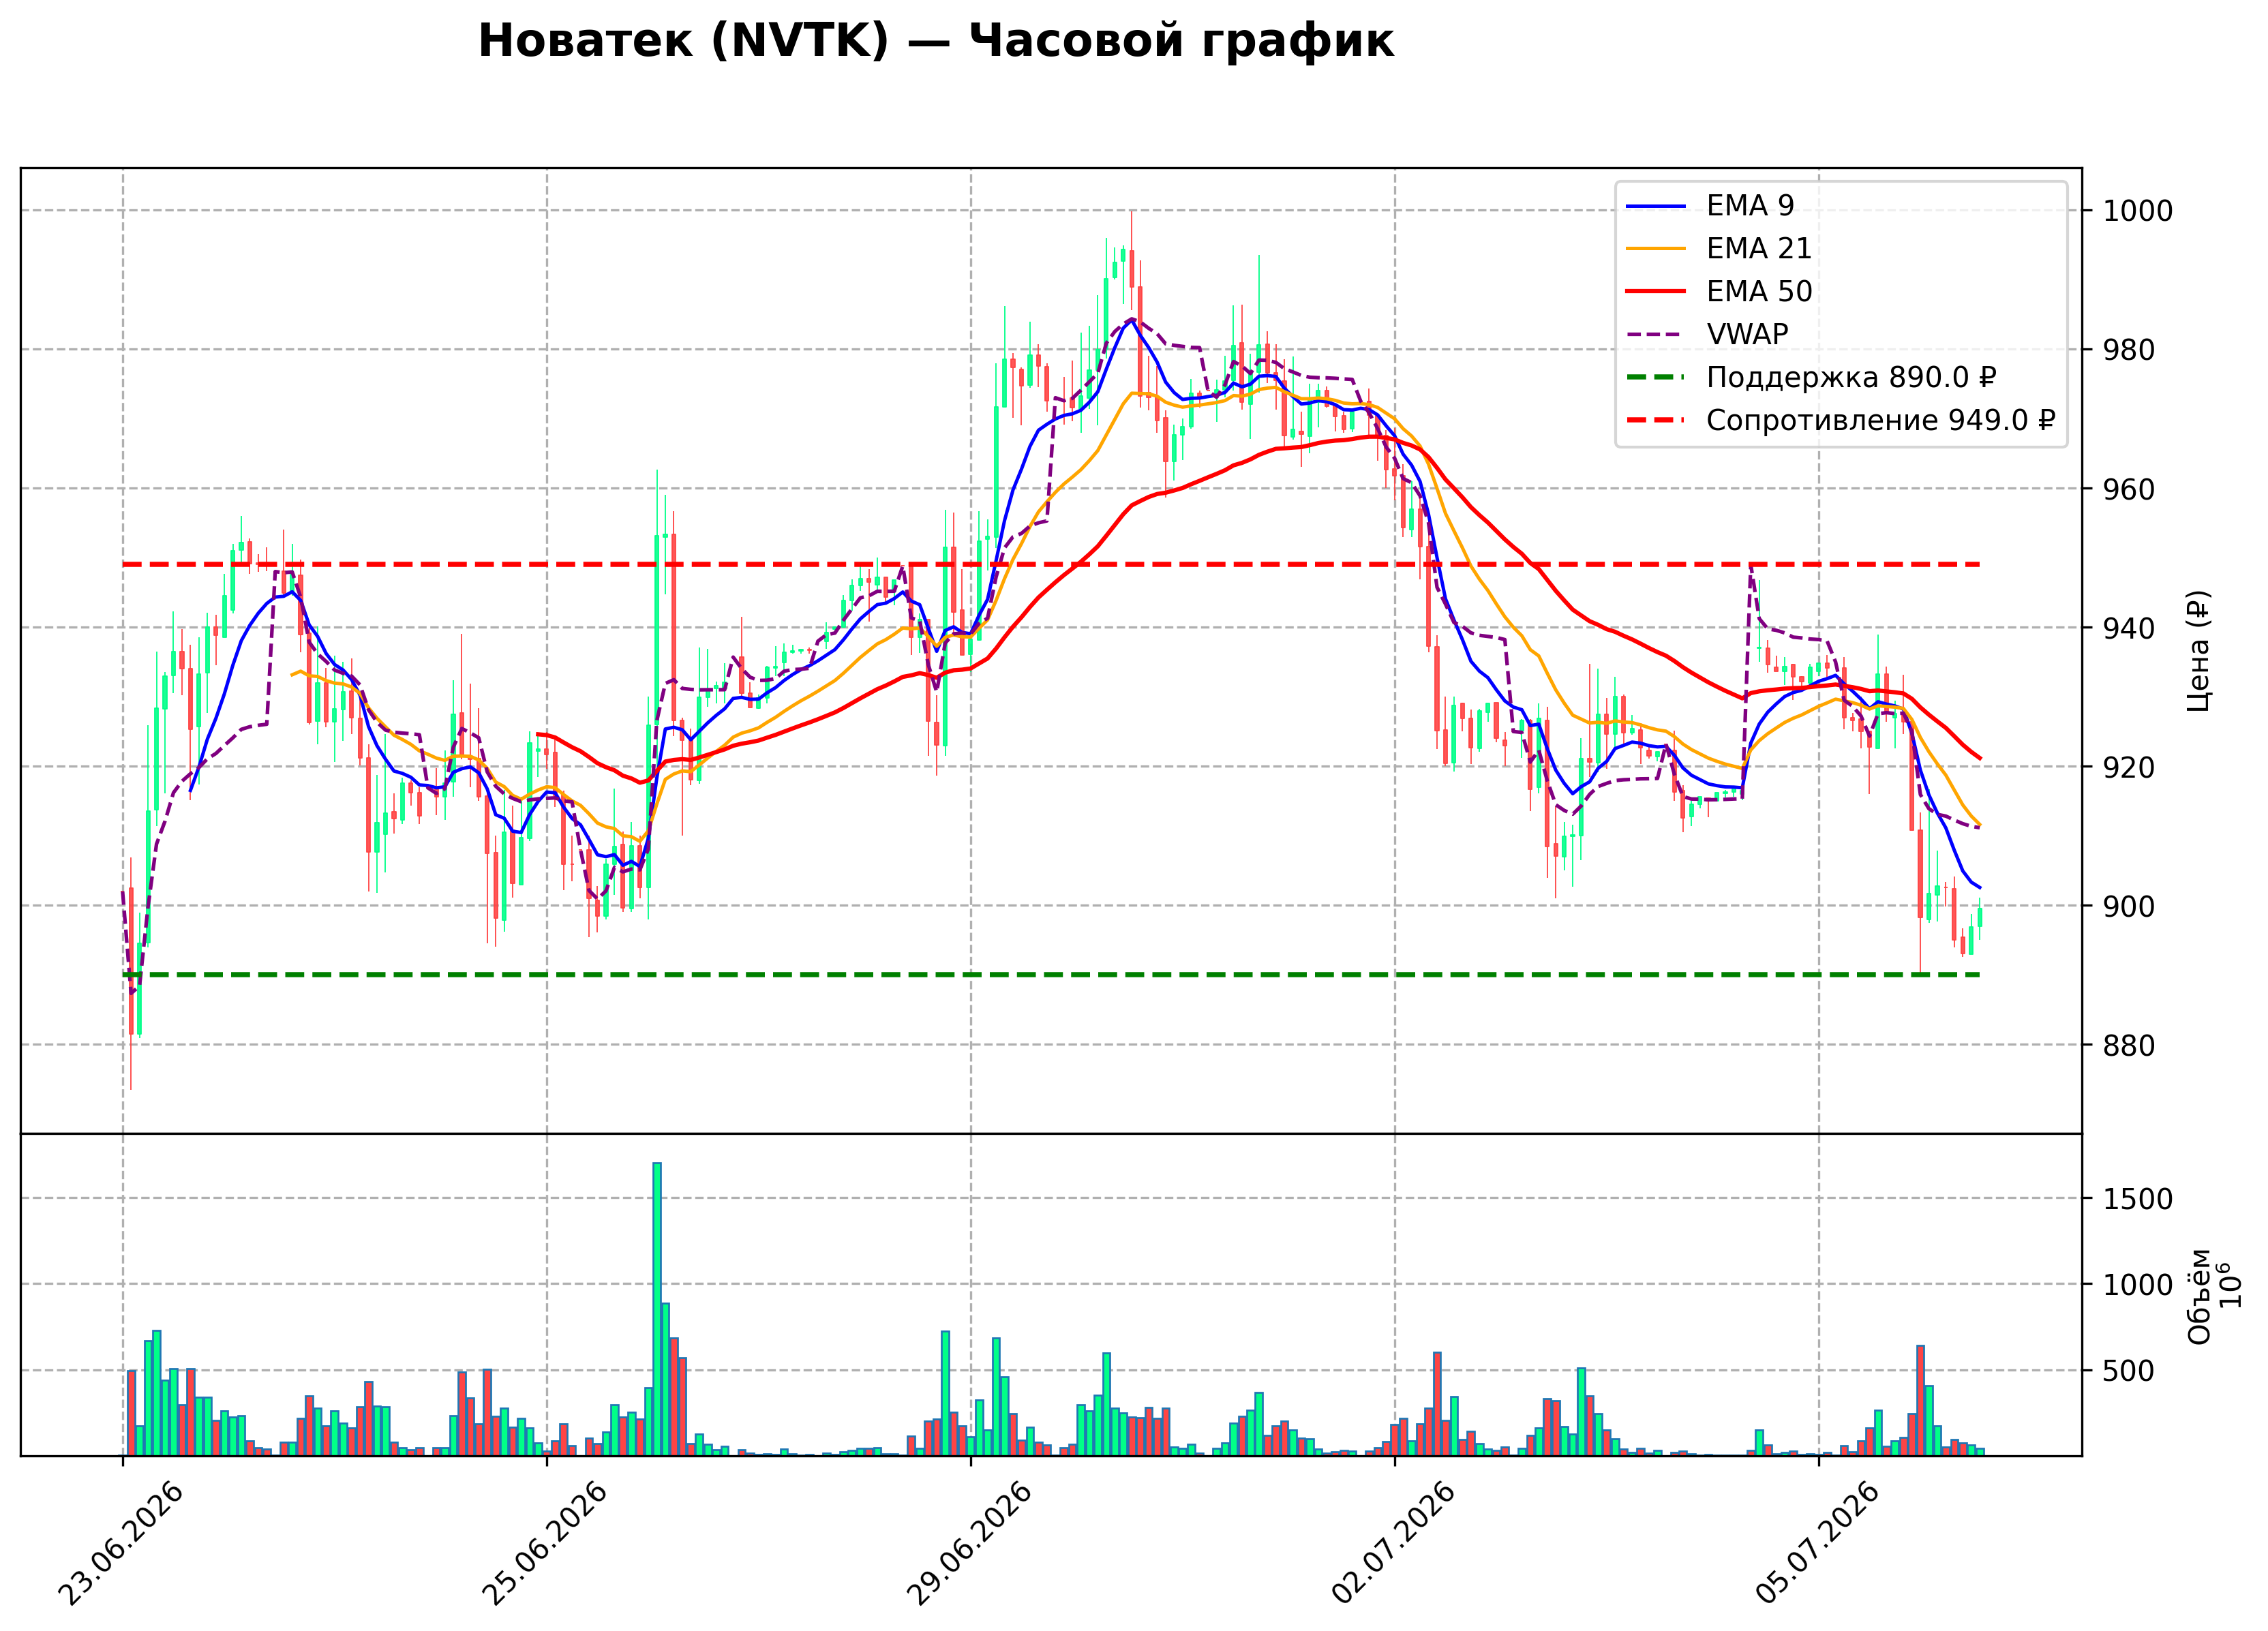Click the Поддержка 890.0 ₽ legend entry
Screen dimensions: 2268x1631
coord(1811,377)
